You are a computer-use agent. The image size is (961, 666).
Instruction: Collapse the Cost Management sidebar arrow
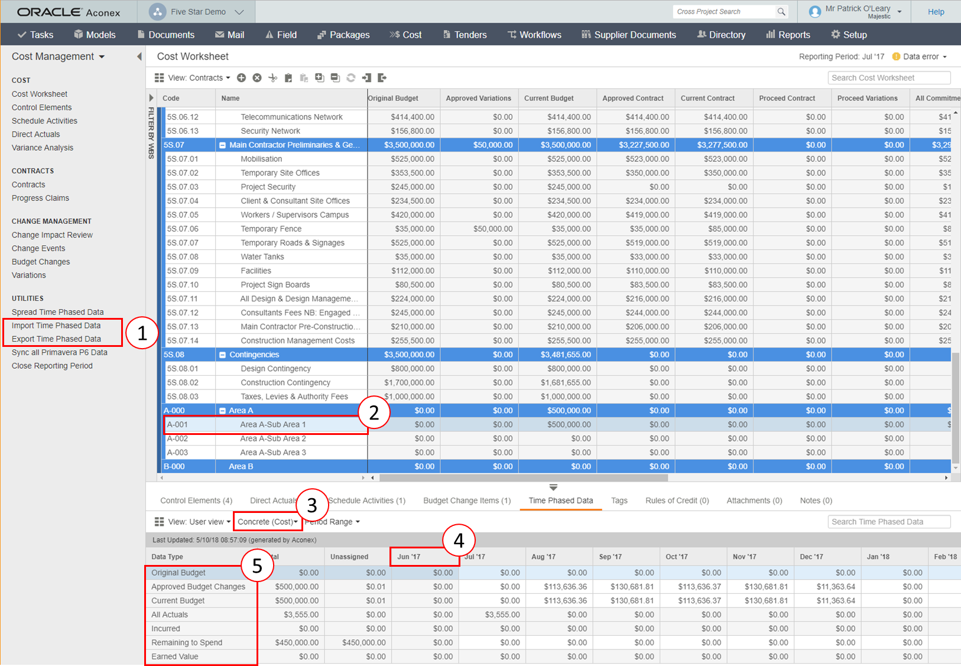139,57
